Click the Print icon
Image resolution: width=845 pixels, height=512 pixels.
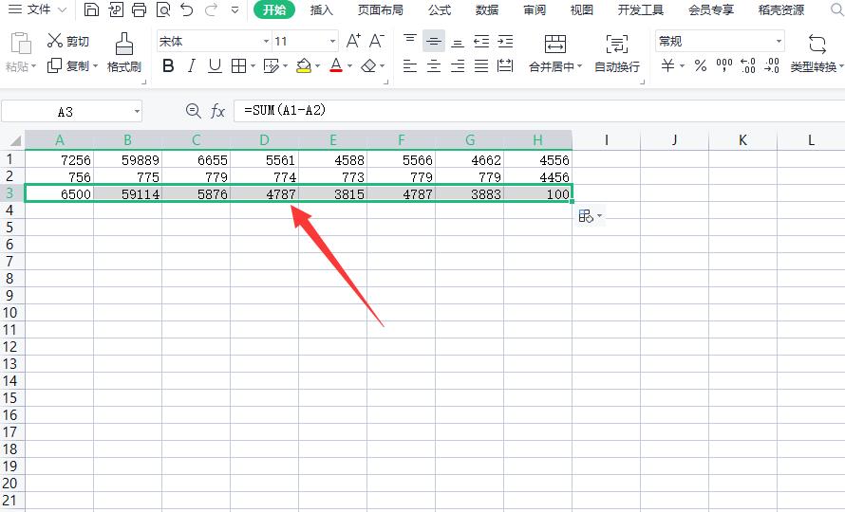pyautogui.click(x=139, y=9)
